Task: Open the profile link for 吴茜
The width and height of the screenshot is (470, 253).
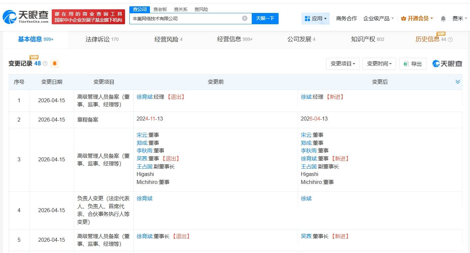Action: click(x=142, y=158)
